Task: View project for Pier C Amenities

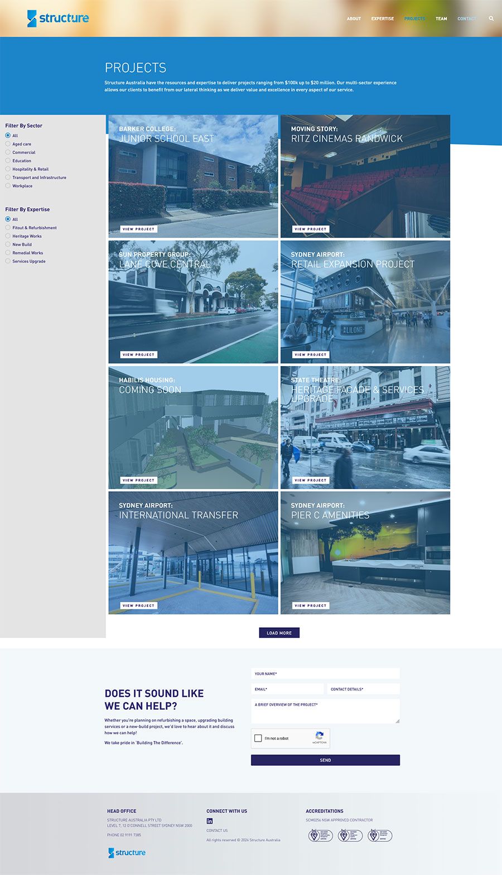Action: click(311, 605)
